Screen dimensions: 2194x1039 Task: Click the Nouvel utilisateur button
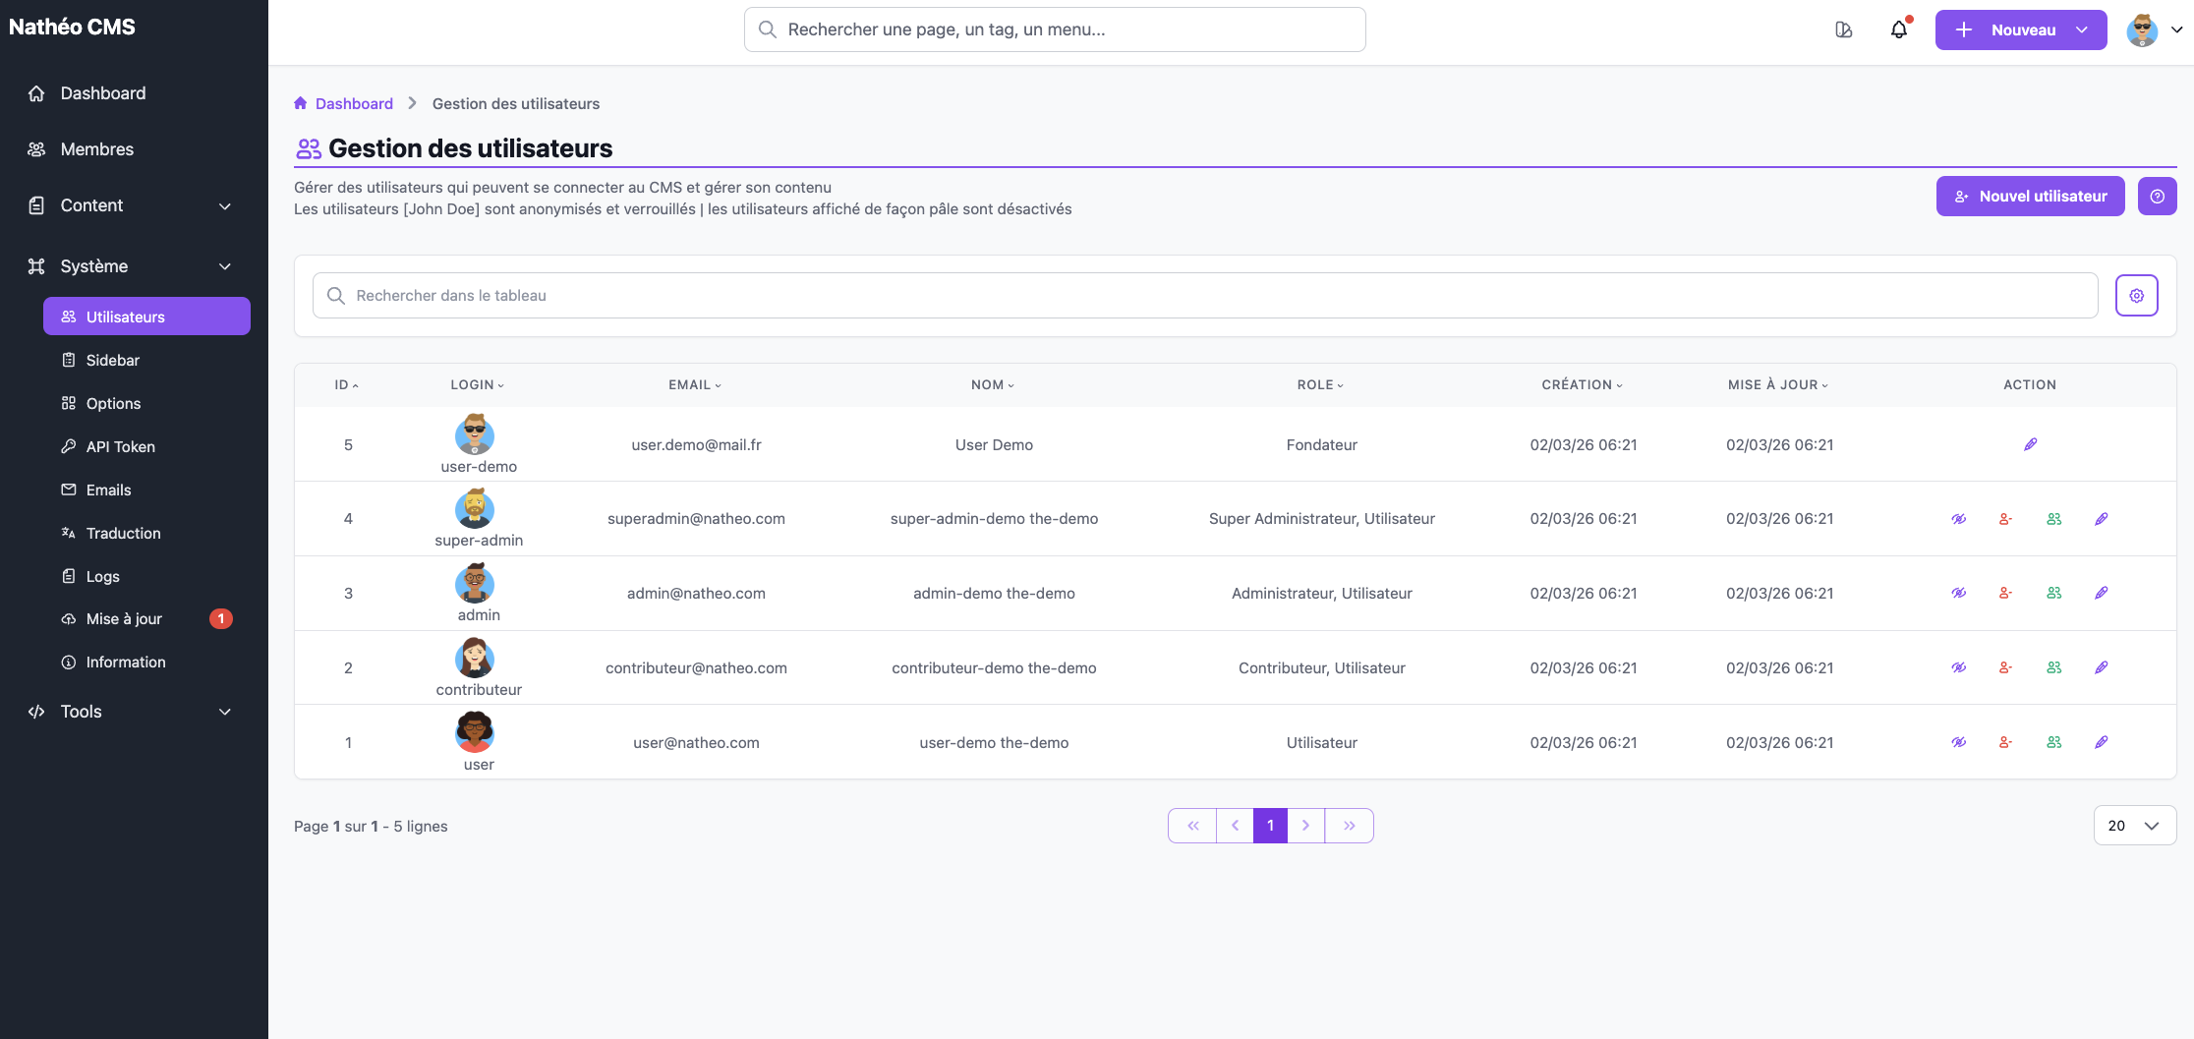click(2030, 196)
